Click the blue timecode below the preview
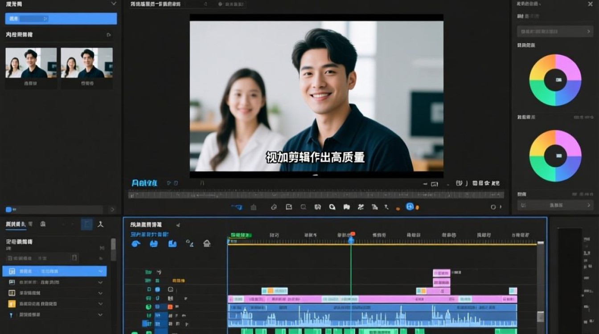 144,183
